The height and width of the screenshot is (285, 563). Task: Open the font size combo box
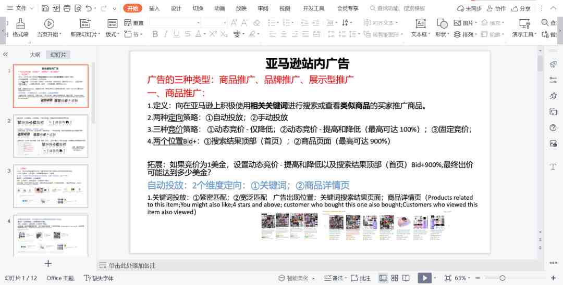(214, 23)
